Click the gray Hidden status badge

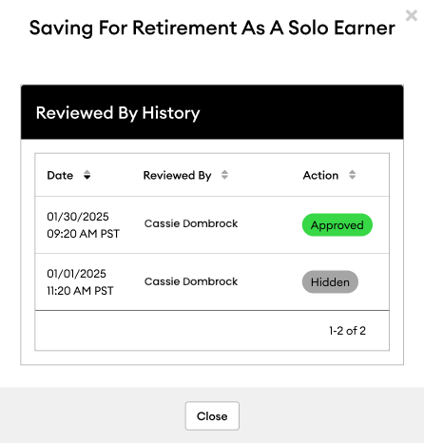(x=330, y=281)
